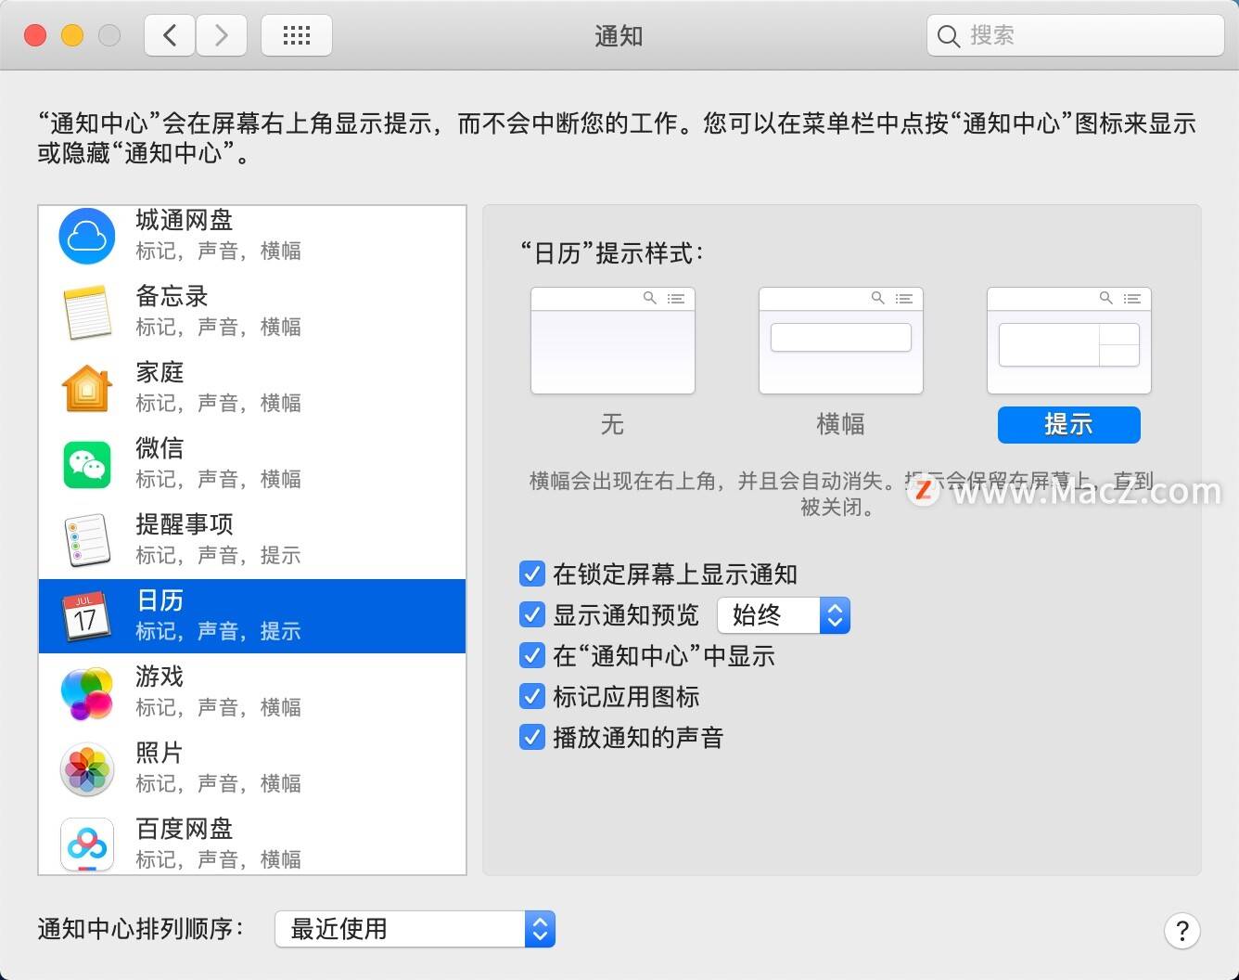
Task: Select 微信 in the app list
Action: pos(252,464)
